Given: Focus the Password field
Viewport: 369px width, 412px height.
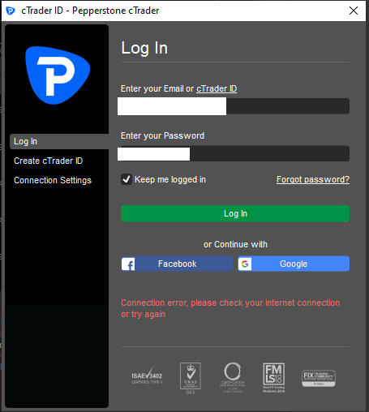Looking at the screenshot, I should (x=234, y=154).
